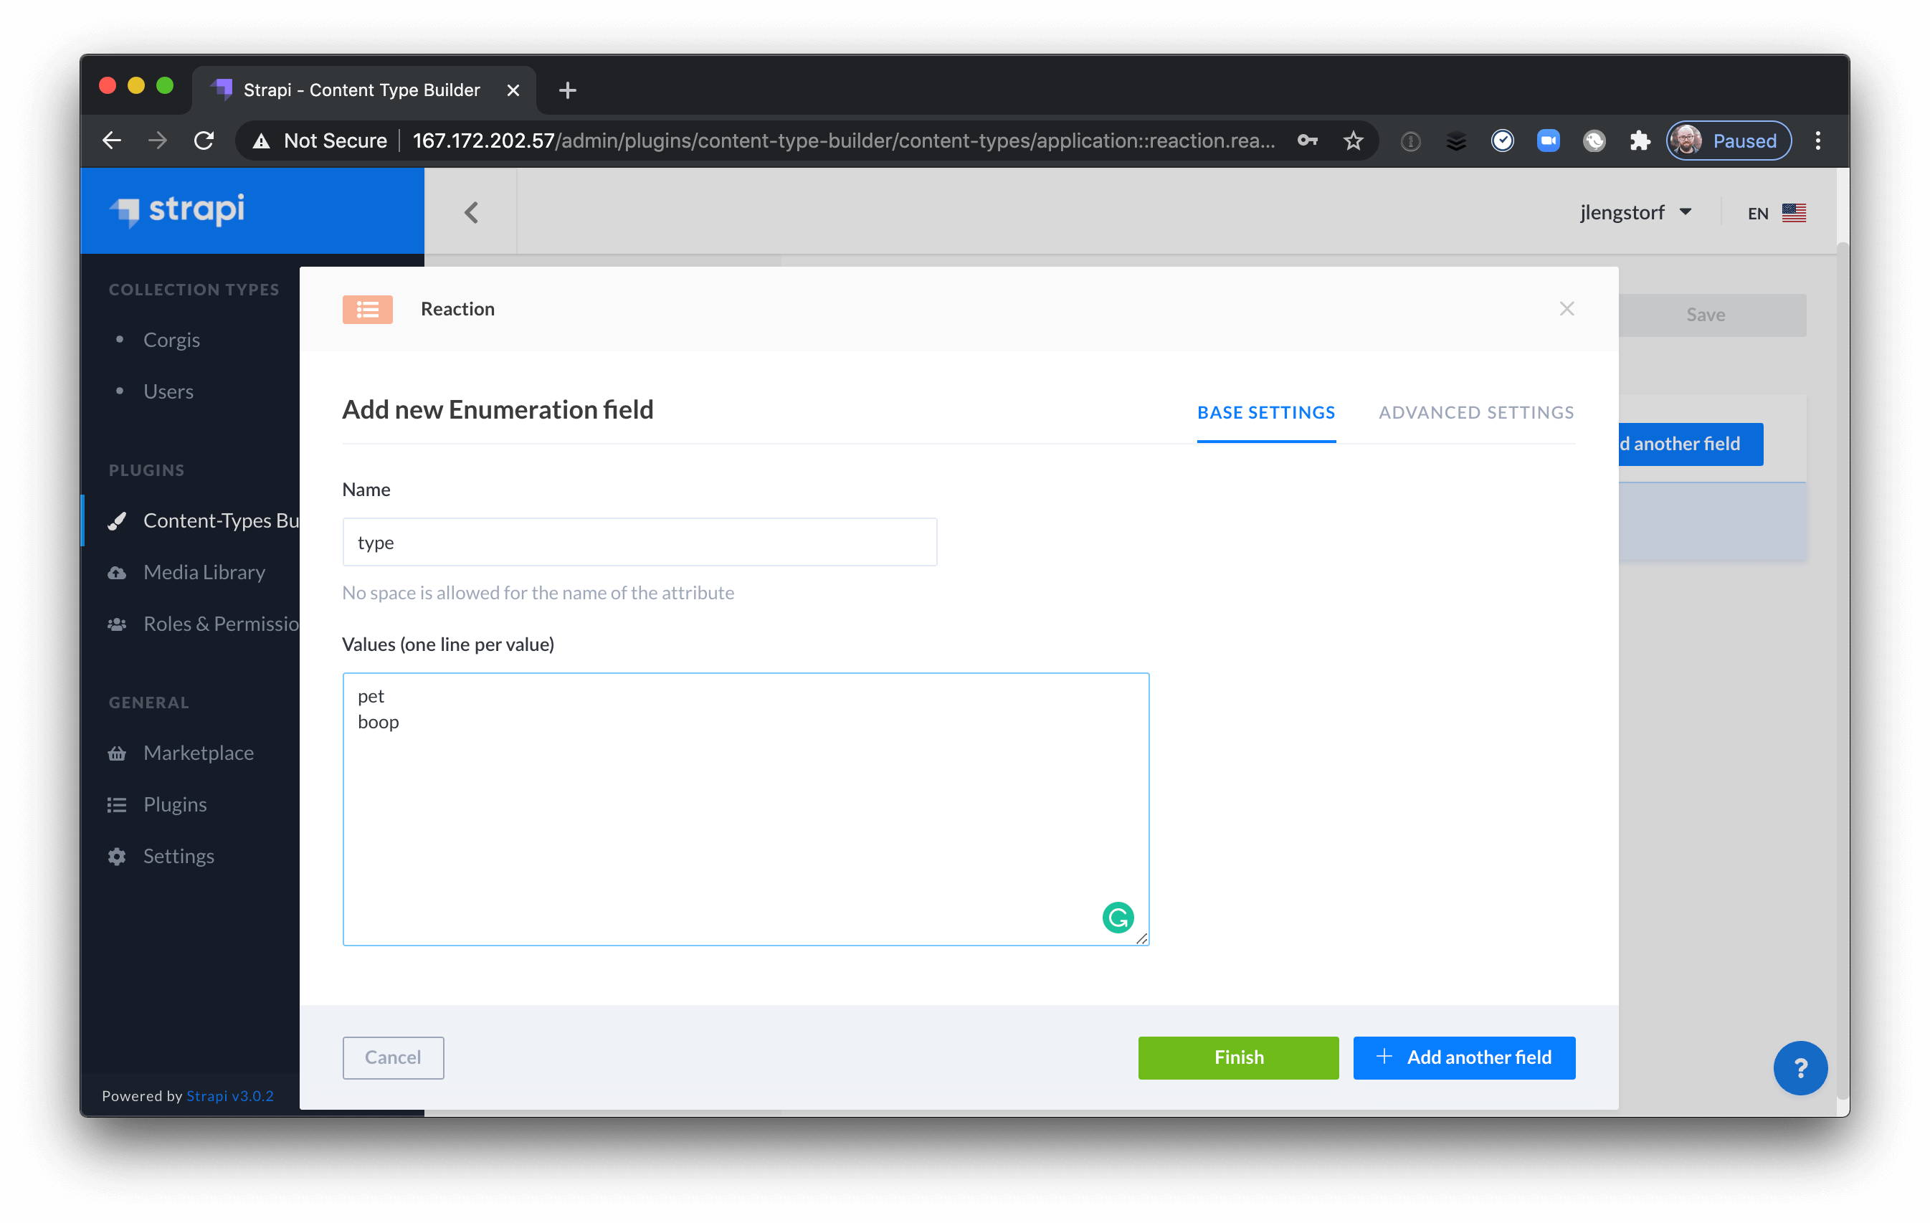The height and width of the screenshot is (1223, 1930).
Task: Select the Base Settings tab
Action: point(1265,412)
